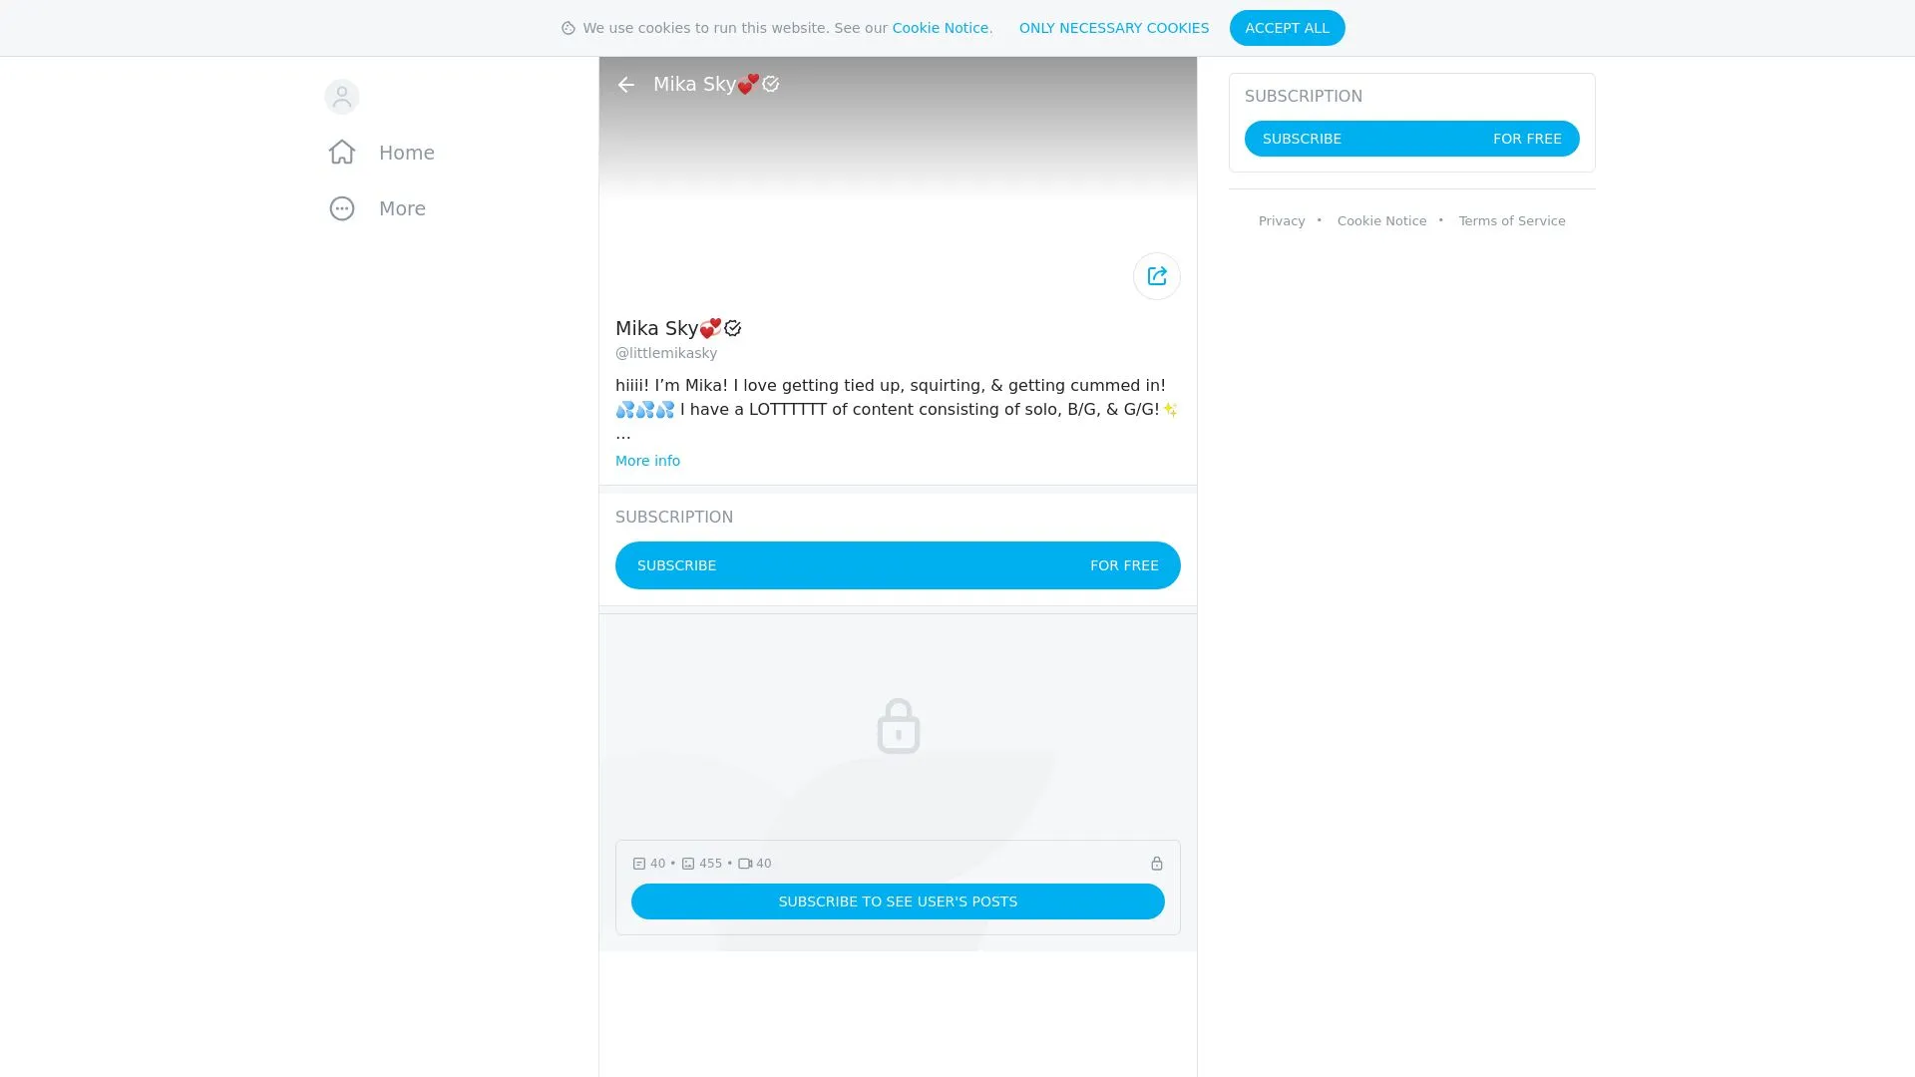Image resolution: width=1915 pixels, height=1077 pixels.
Task: Select the @littlemikasky username handle
Action: pyautogui.click(x=665, y=352)
